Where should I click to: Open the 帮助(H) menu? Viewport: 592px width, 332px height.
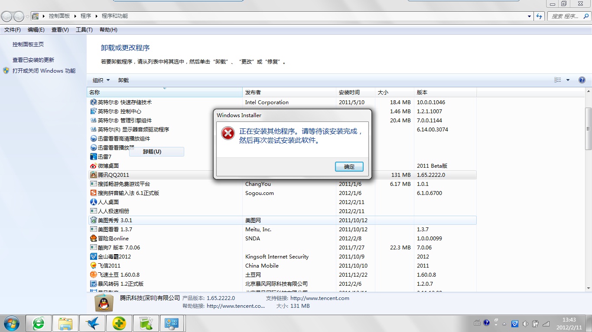[108, 30]
